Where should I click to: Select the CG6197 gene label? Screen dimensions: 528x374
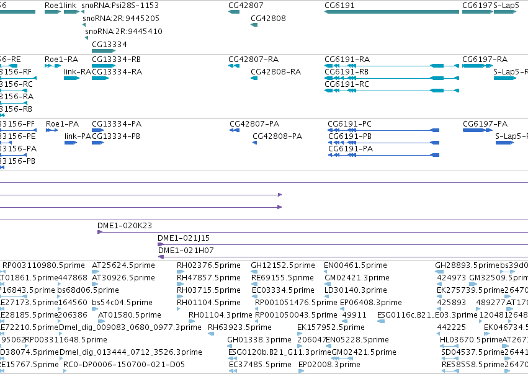click(x=478, y=6)
